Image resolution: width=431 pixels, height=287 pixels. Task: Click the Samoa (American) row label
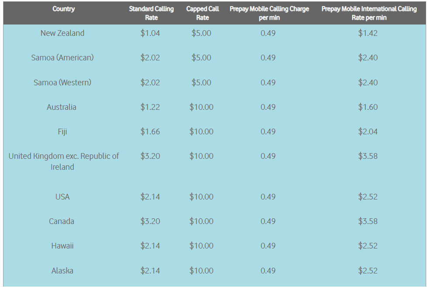(x=63, y=57)
